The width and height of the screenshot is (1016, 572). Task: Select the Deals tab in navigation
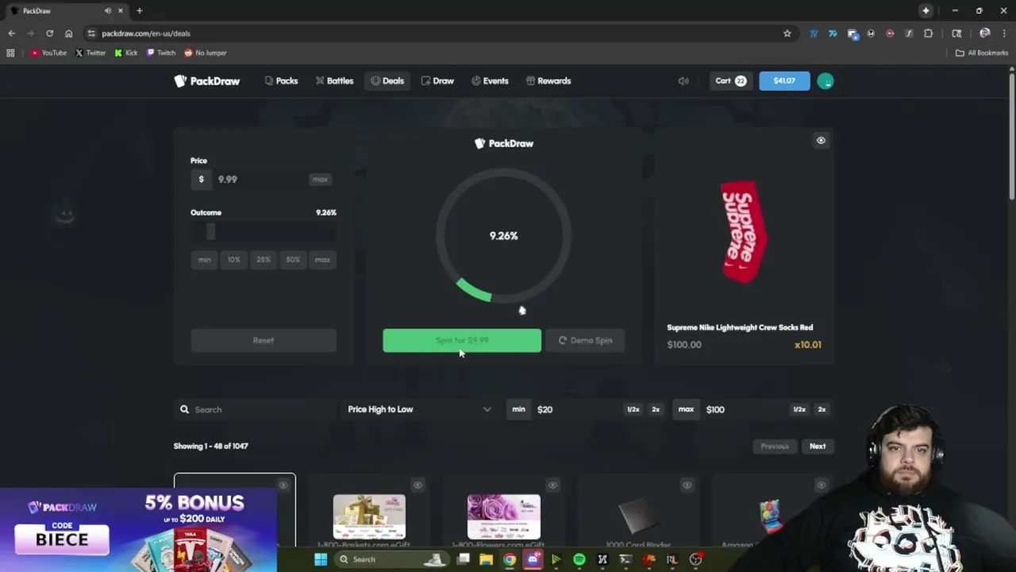point(387,81)
